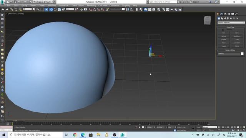Open Render Setup icon
The height and width of the screenshot is (138, 246).
tap(164, 10)
